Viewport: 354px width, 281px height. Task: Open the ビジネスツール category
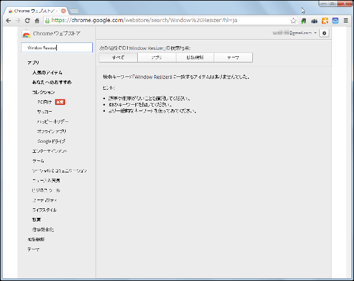[46, 190]
